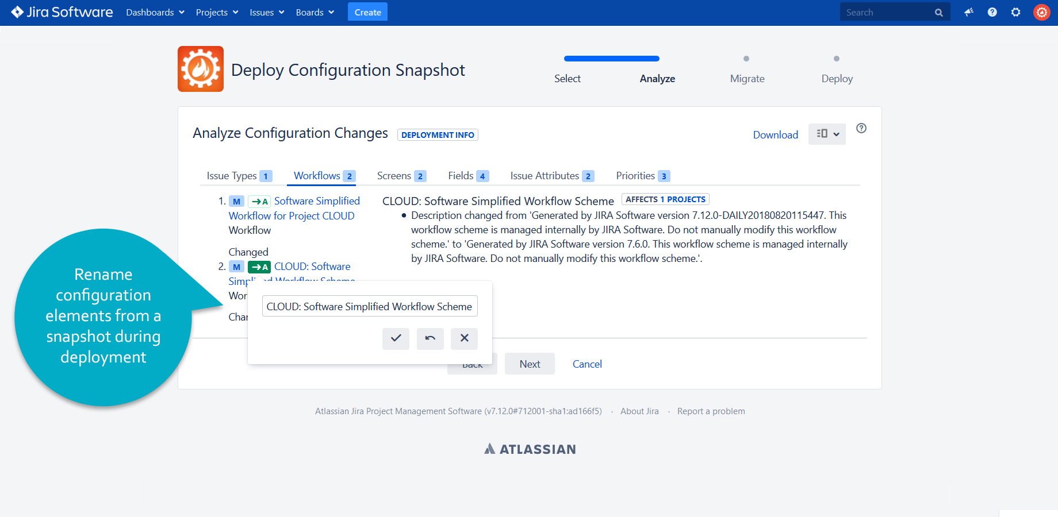1058x517 pixels.
Task: Click the Create button
Action: pyautogui.click(x=367, y=12)
